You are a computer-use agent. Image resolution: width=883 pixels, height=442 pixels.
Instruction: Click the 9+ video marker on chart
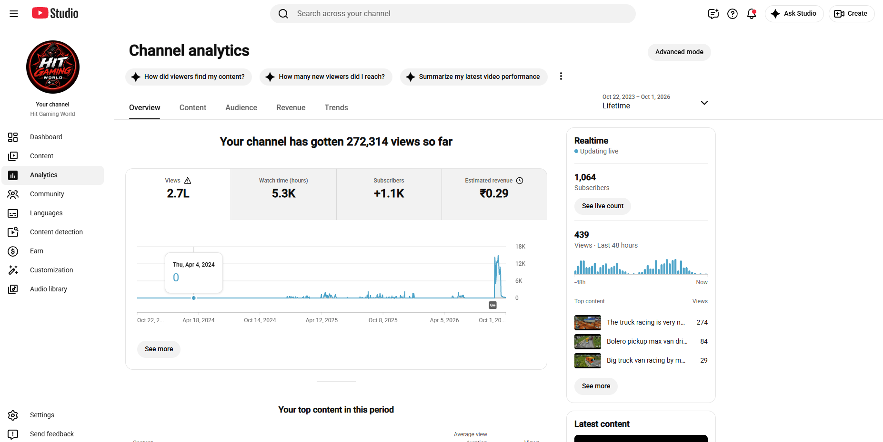click(x=493, y=306)
